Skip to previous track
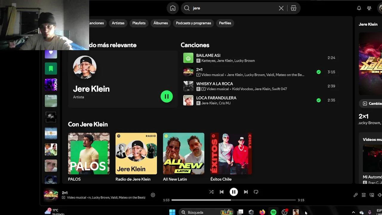The height and width of the screenshot is (215, 382). (221, 192)
